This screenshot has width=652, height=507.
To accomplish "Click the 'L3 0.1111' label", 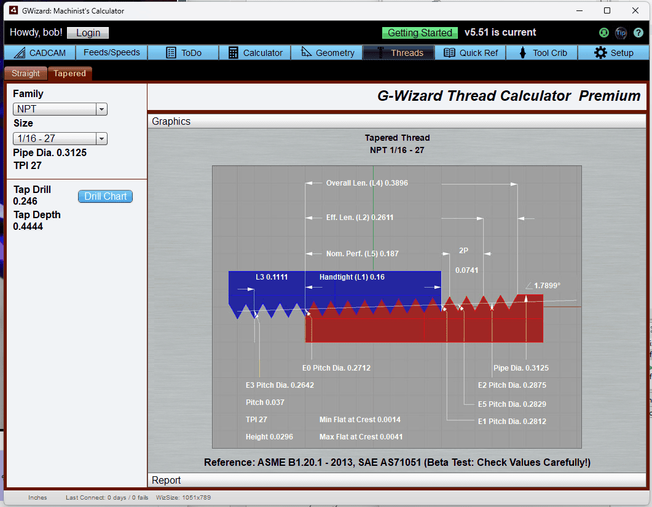I will (x=272, y=277).
